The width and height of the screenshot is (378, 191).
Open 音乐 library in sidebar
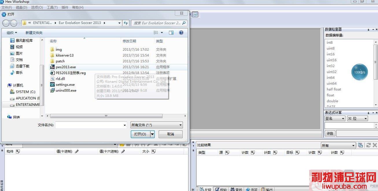pyautogui.click(x=19, y=72)
